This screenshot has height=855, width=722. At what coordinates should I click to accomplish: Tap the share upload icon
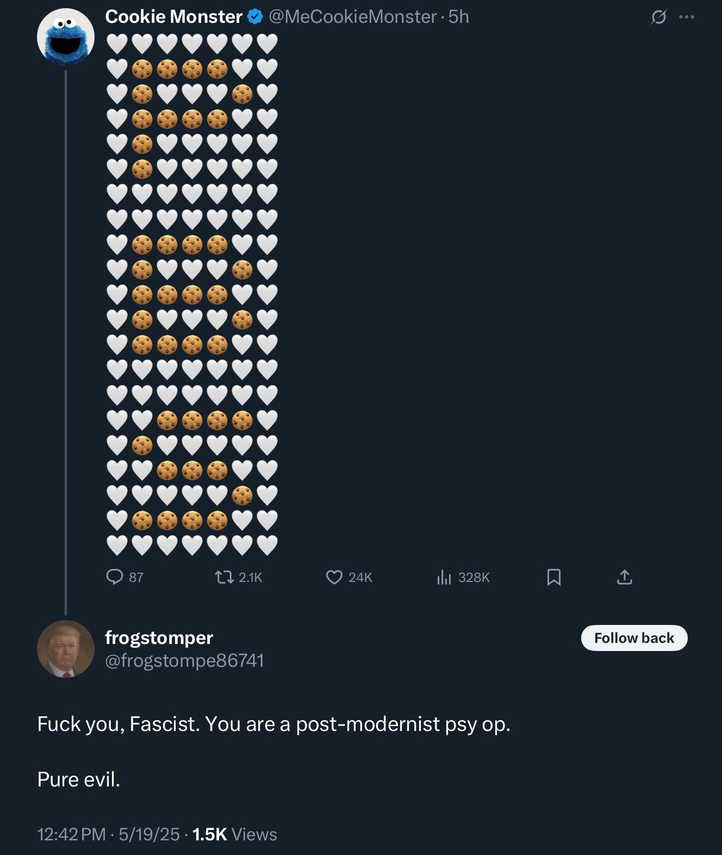point(625,577)
